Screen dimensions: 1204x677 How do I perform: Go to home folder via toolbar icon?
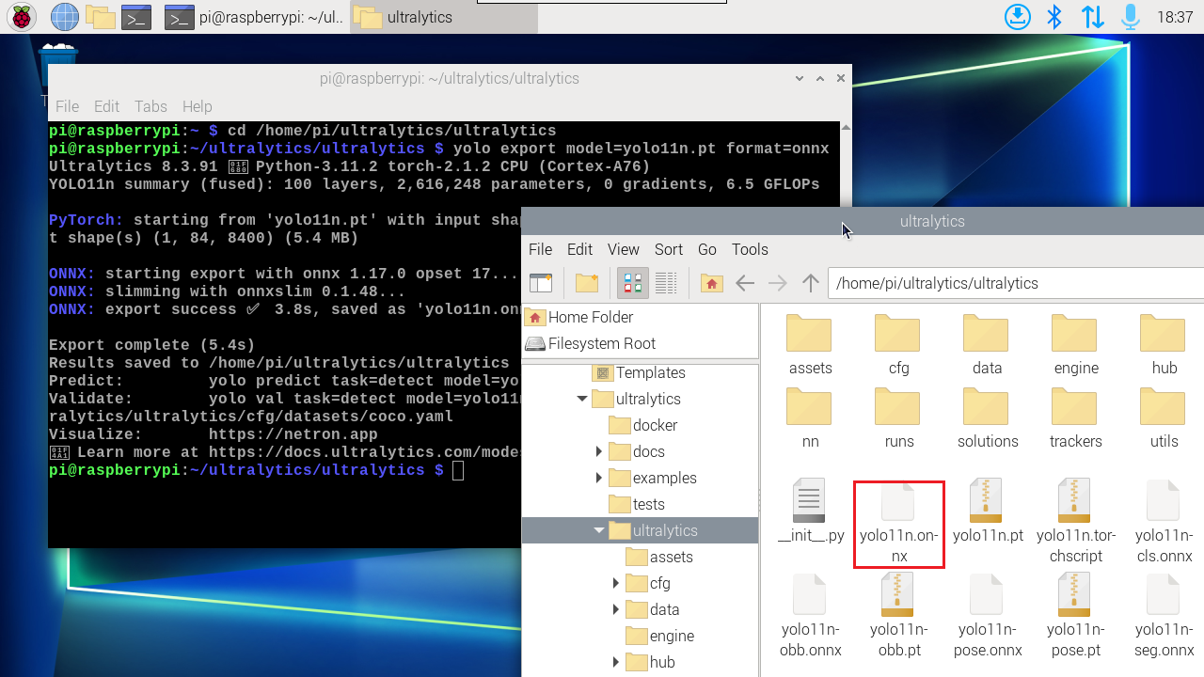712,283
